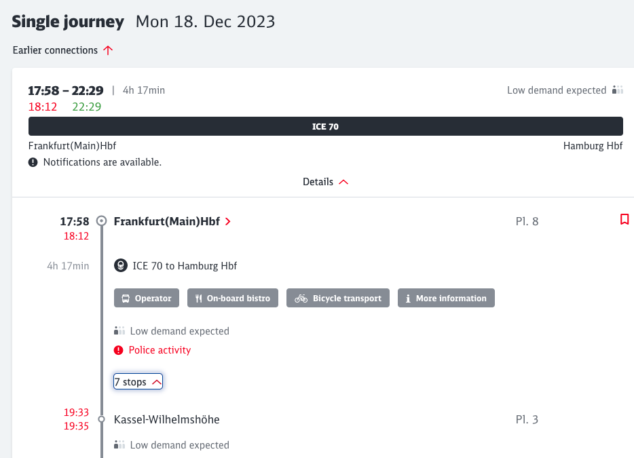This screenshot has width=634, height=458.
Task: Collapse the journey Details section
Action: tap(325, 182)
